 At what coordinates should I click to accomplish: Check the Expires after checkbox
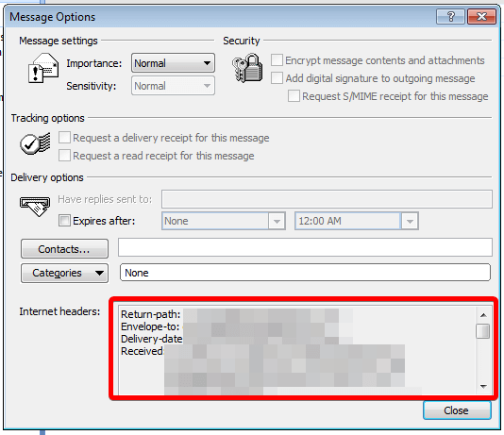[x=64, y=221]
